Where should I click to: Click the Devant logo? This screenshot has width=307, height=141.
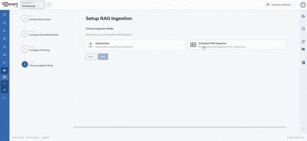(10, 5)
